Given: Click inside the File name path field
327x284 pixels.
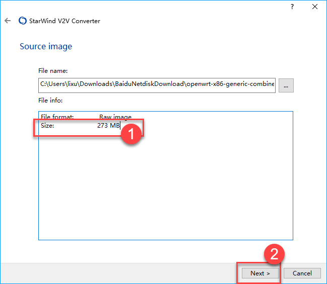Looking at the screenshot, I should (157, 85).
